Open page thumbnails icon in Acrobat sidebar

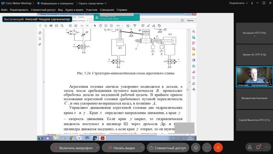point(40,33)
